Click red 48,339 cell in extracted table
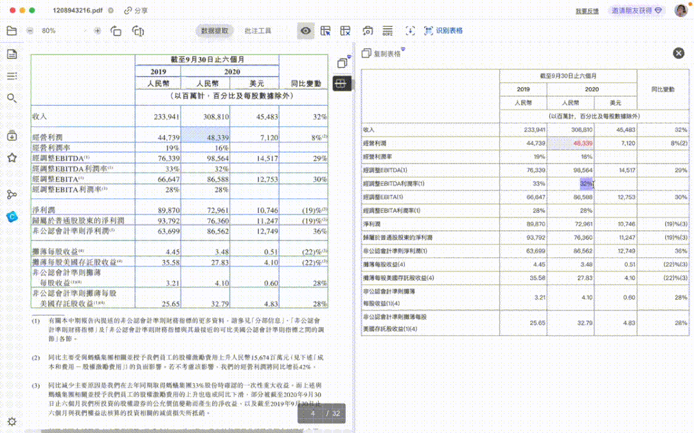The height and width of the screenshot is (433, 694). (571, 143)
